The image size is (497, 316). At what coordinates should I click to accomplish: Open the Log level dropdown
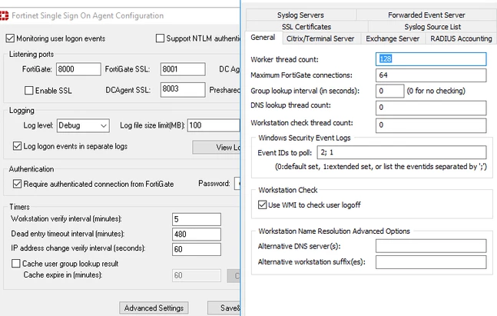pos(84,125)
